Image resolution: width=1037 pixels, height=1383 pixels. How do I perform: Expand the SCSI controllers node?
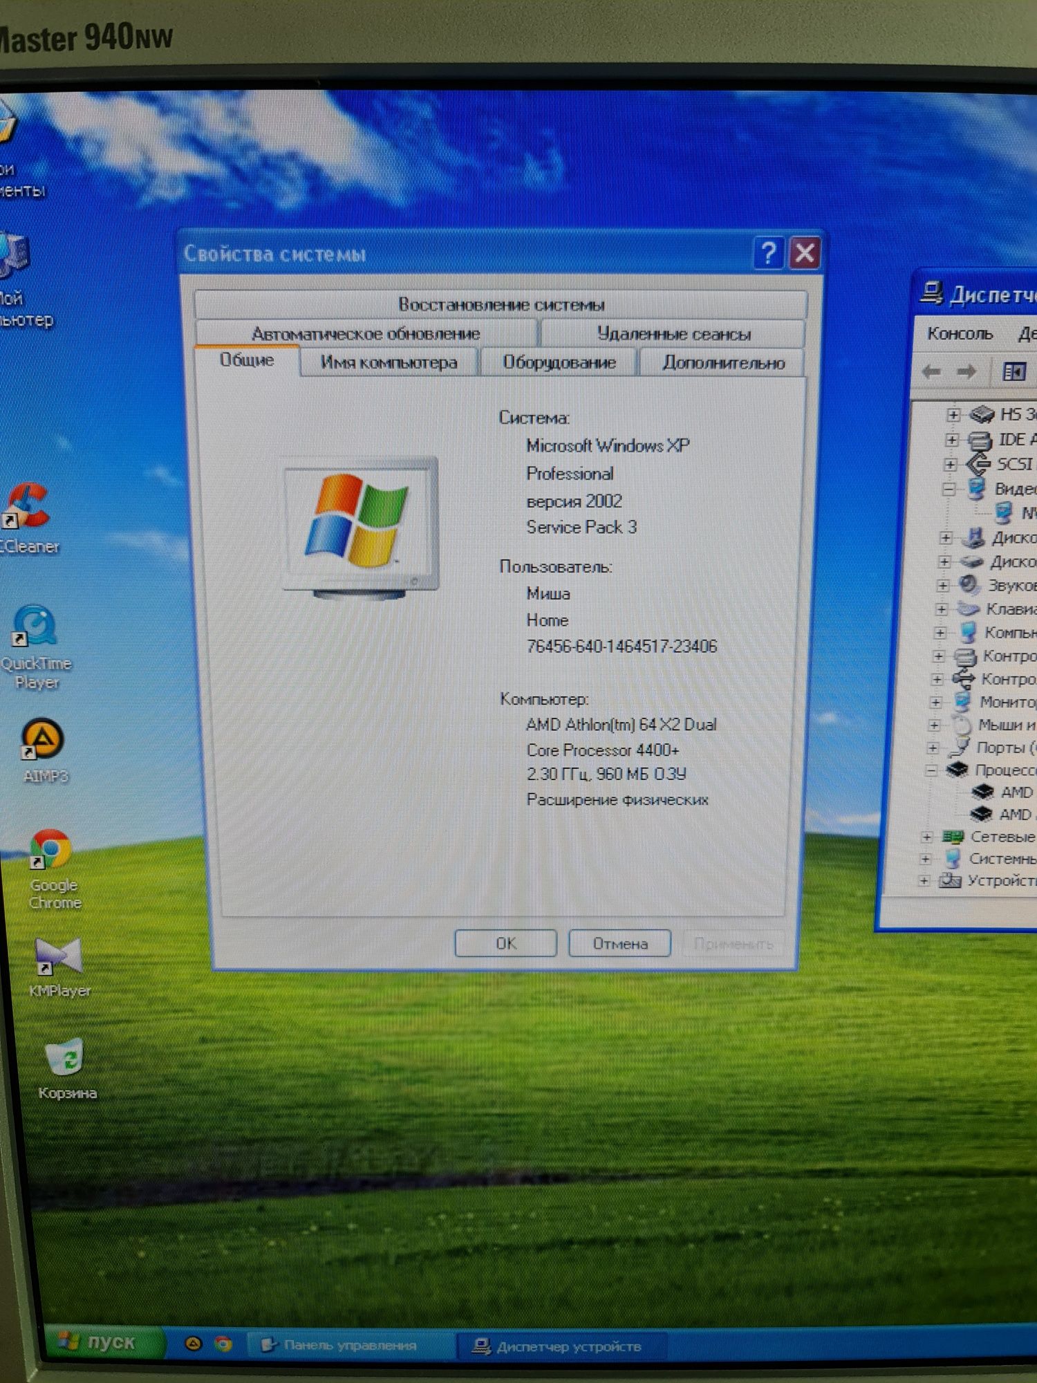tap(951, 464)
